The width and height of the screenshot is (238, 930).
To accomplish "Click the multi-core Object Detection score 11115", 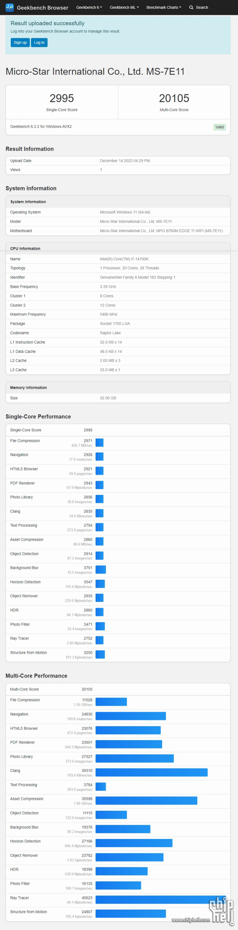I will tap(87, 813).
